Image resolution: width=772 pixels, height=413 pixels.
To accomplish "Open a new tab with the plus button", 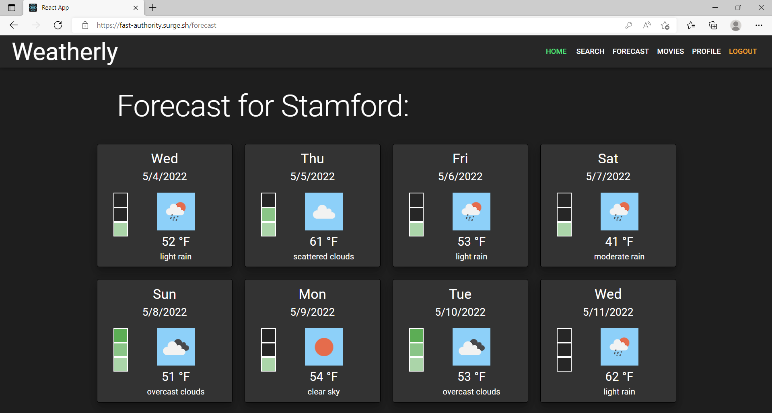I will coord(153,8).
